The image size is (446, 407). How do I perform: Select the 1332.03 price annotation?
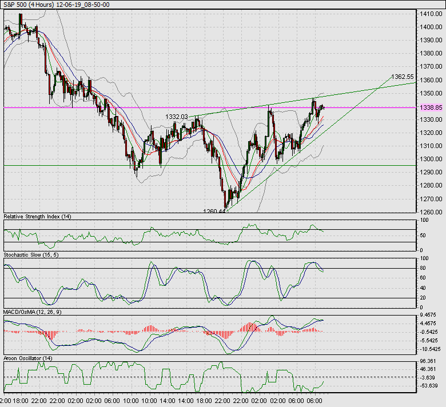click(x=176, y=117)
